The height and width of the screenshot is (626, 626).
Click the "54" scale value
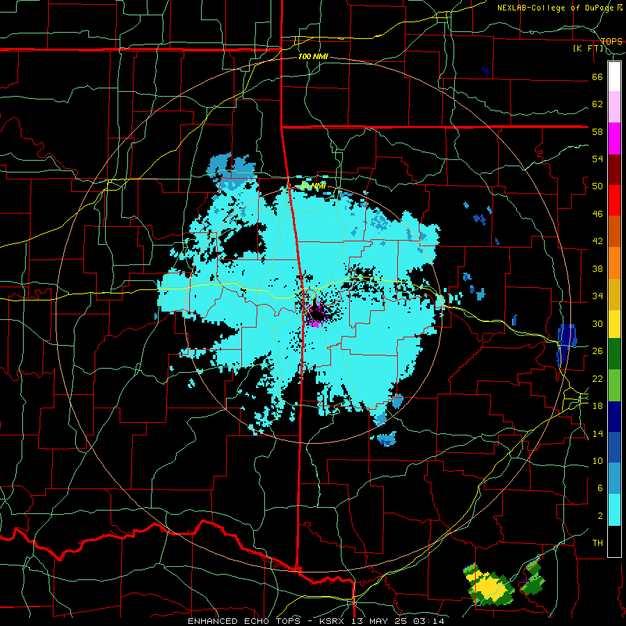[597, 159]
